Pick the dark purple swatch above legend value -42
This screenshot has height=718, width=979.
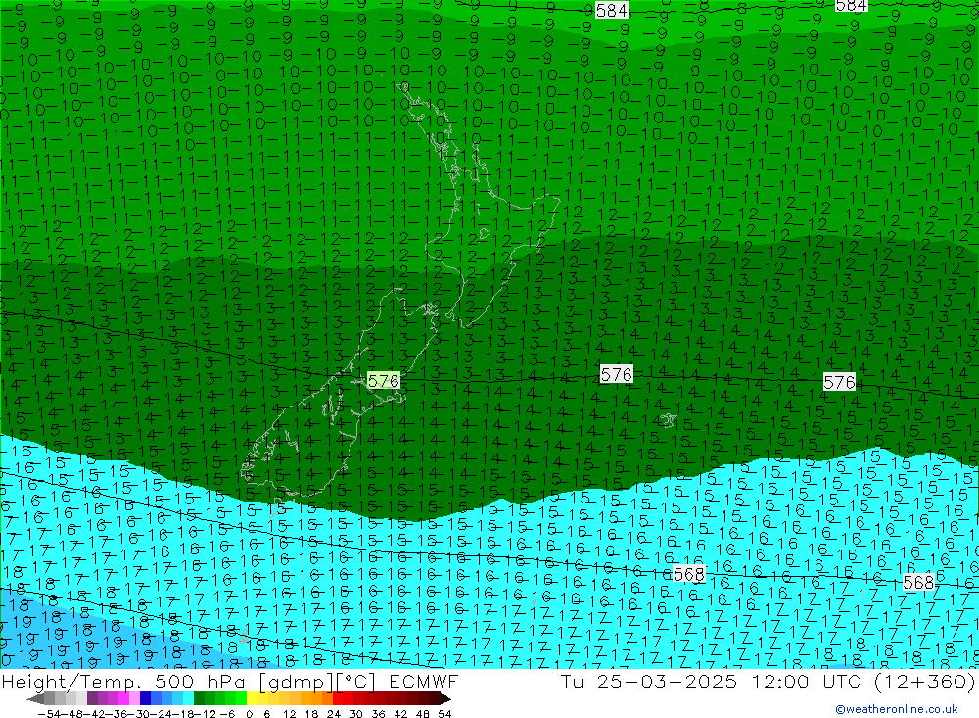(x=92, y=698)
